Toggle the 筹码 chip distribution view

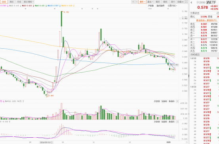click(158, 2)
